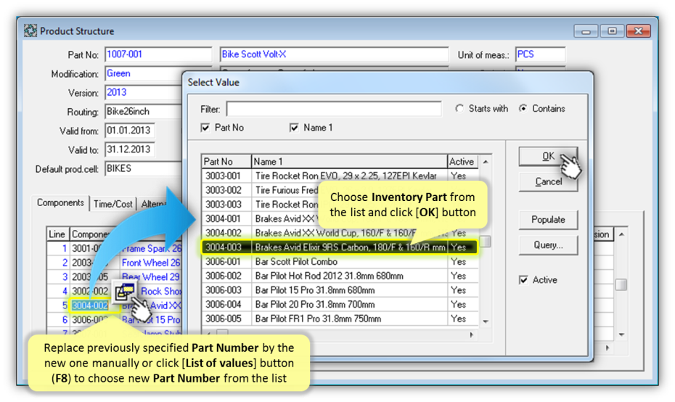
Task: Click the Cancel button
Action: (548, 182)
